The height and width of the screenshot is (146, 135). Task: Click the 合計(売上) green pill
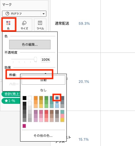(11, 94)
